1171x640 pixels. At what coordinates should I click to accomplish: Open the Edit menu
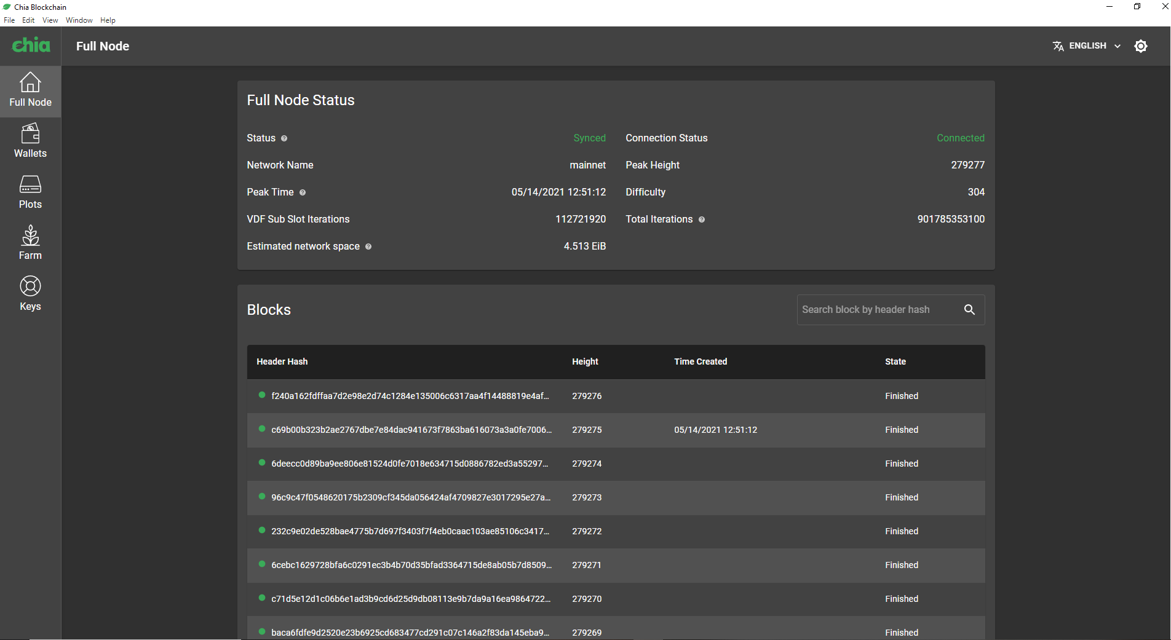(x=28, y=20)
